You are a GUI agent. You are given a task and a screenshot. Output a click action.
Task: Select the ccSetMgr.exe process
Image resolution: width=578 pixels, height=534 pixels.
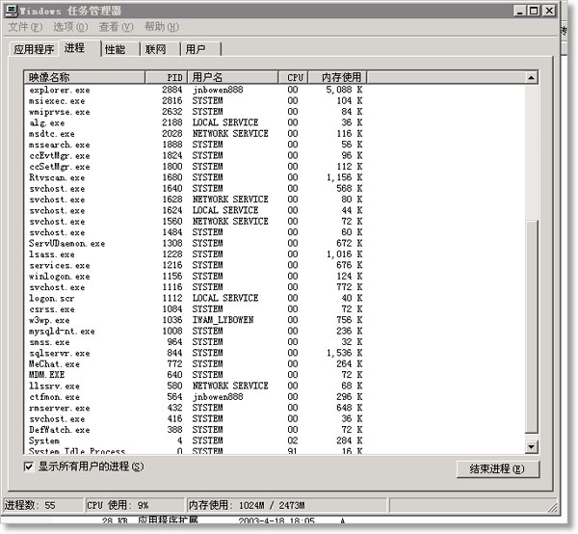196,167
